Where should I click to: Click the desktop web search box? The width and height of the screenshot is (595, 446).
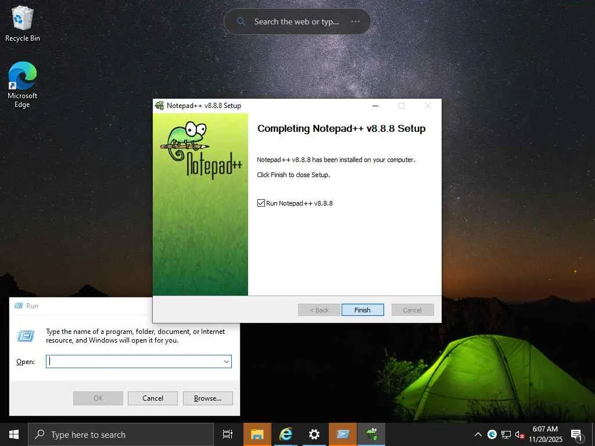click(x=297, y=21)
